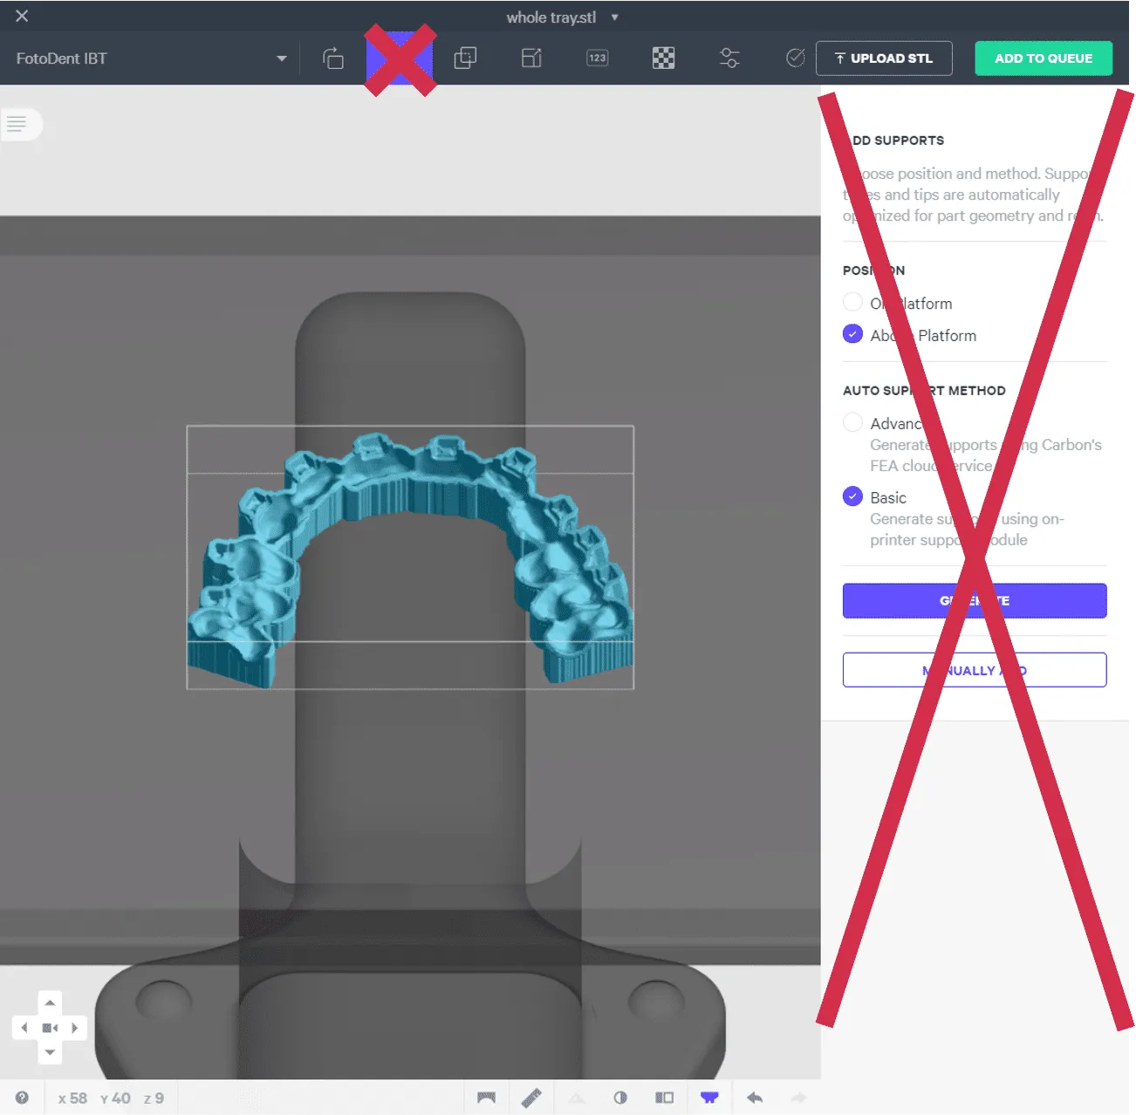
Task: Toggle the half-circle transparency icon
Action: coord(620,1098)
